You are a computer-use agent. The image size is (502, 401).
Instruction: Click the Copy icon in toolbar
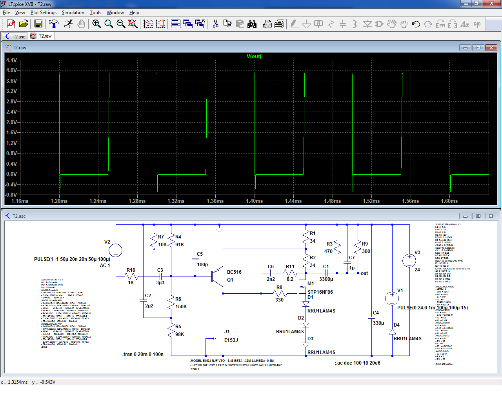(x=227, y=24)
